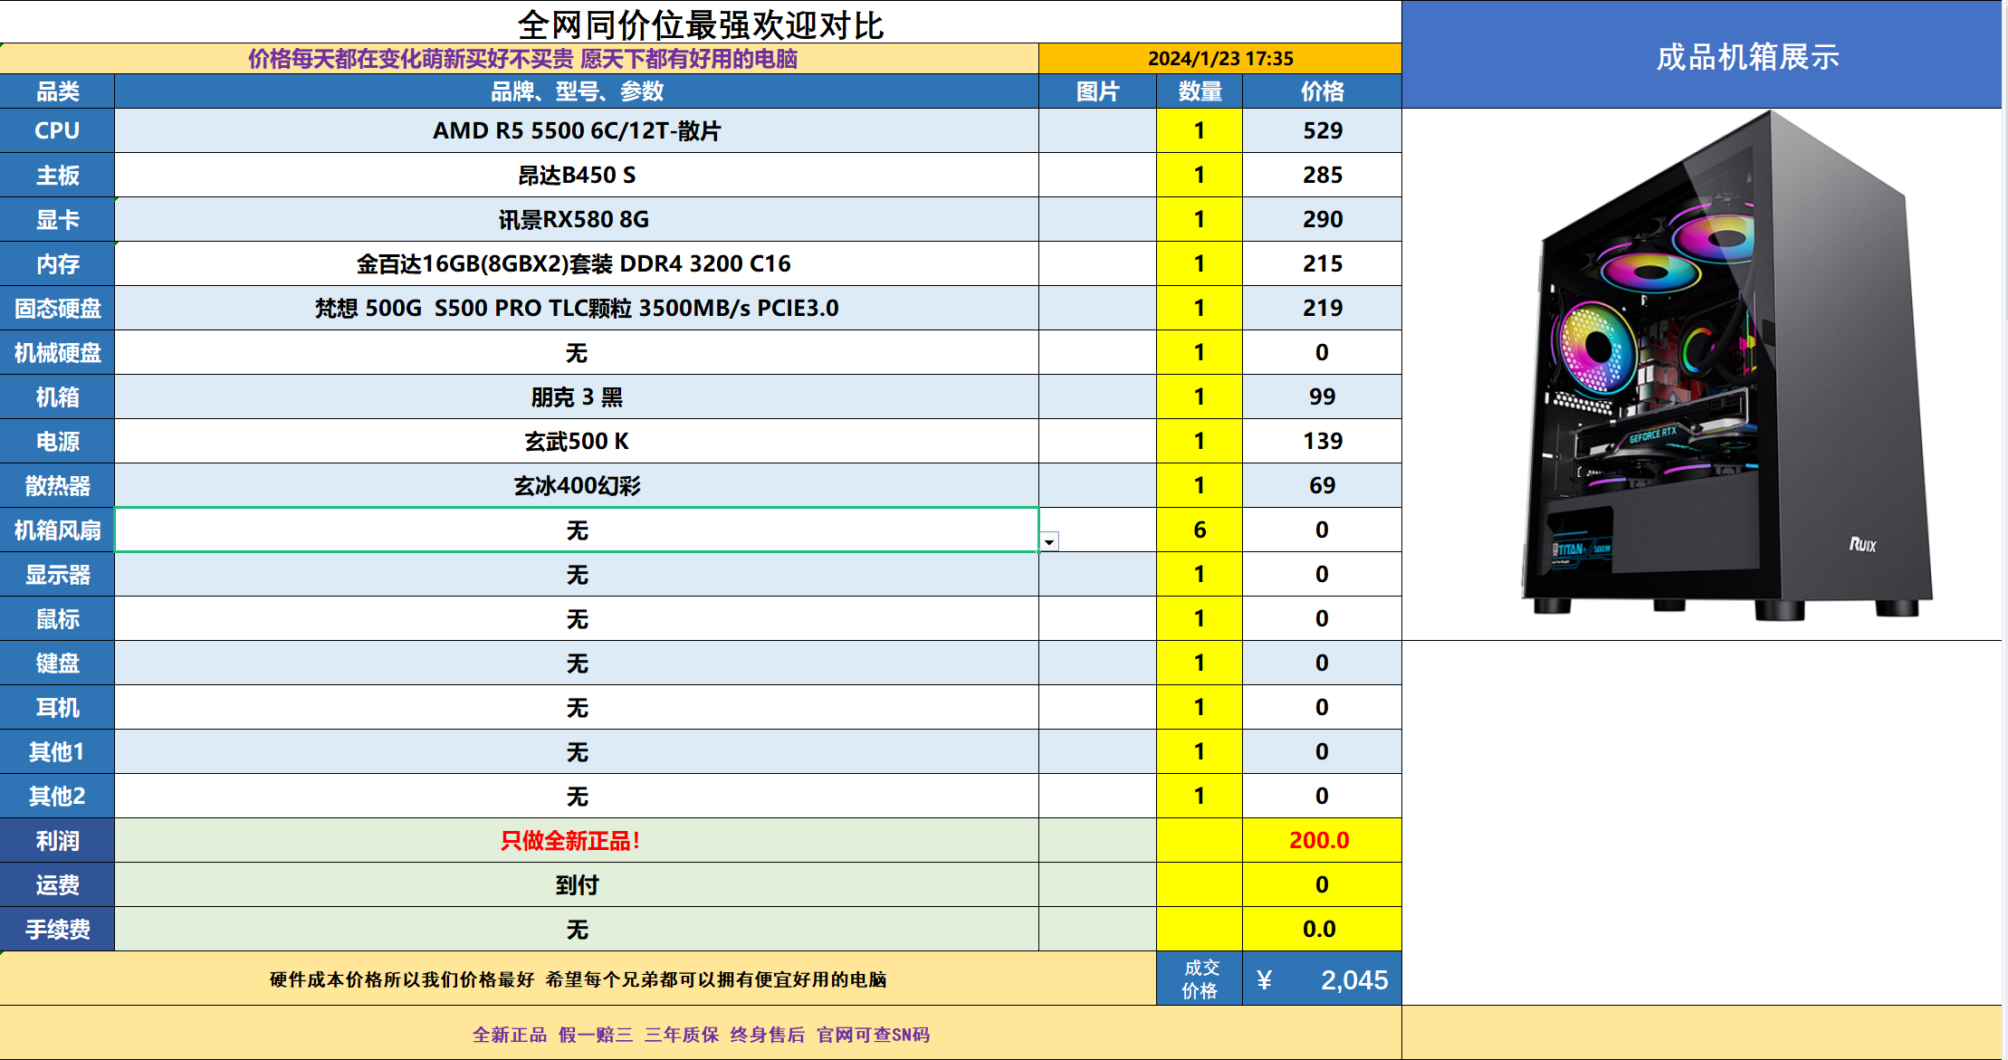Click the '机箱' category label

tap(57, 396)
